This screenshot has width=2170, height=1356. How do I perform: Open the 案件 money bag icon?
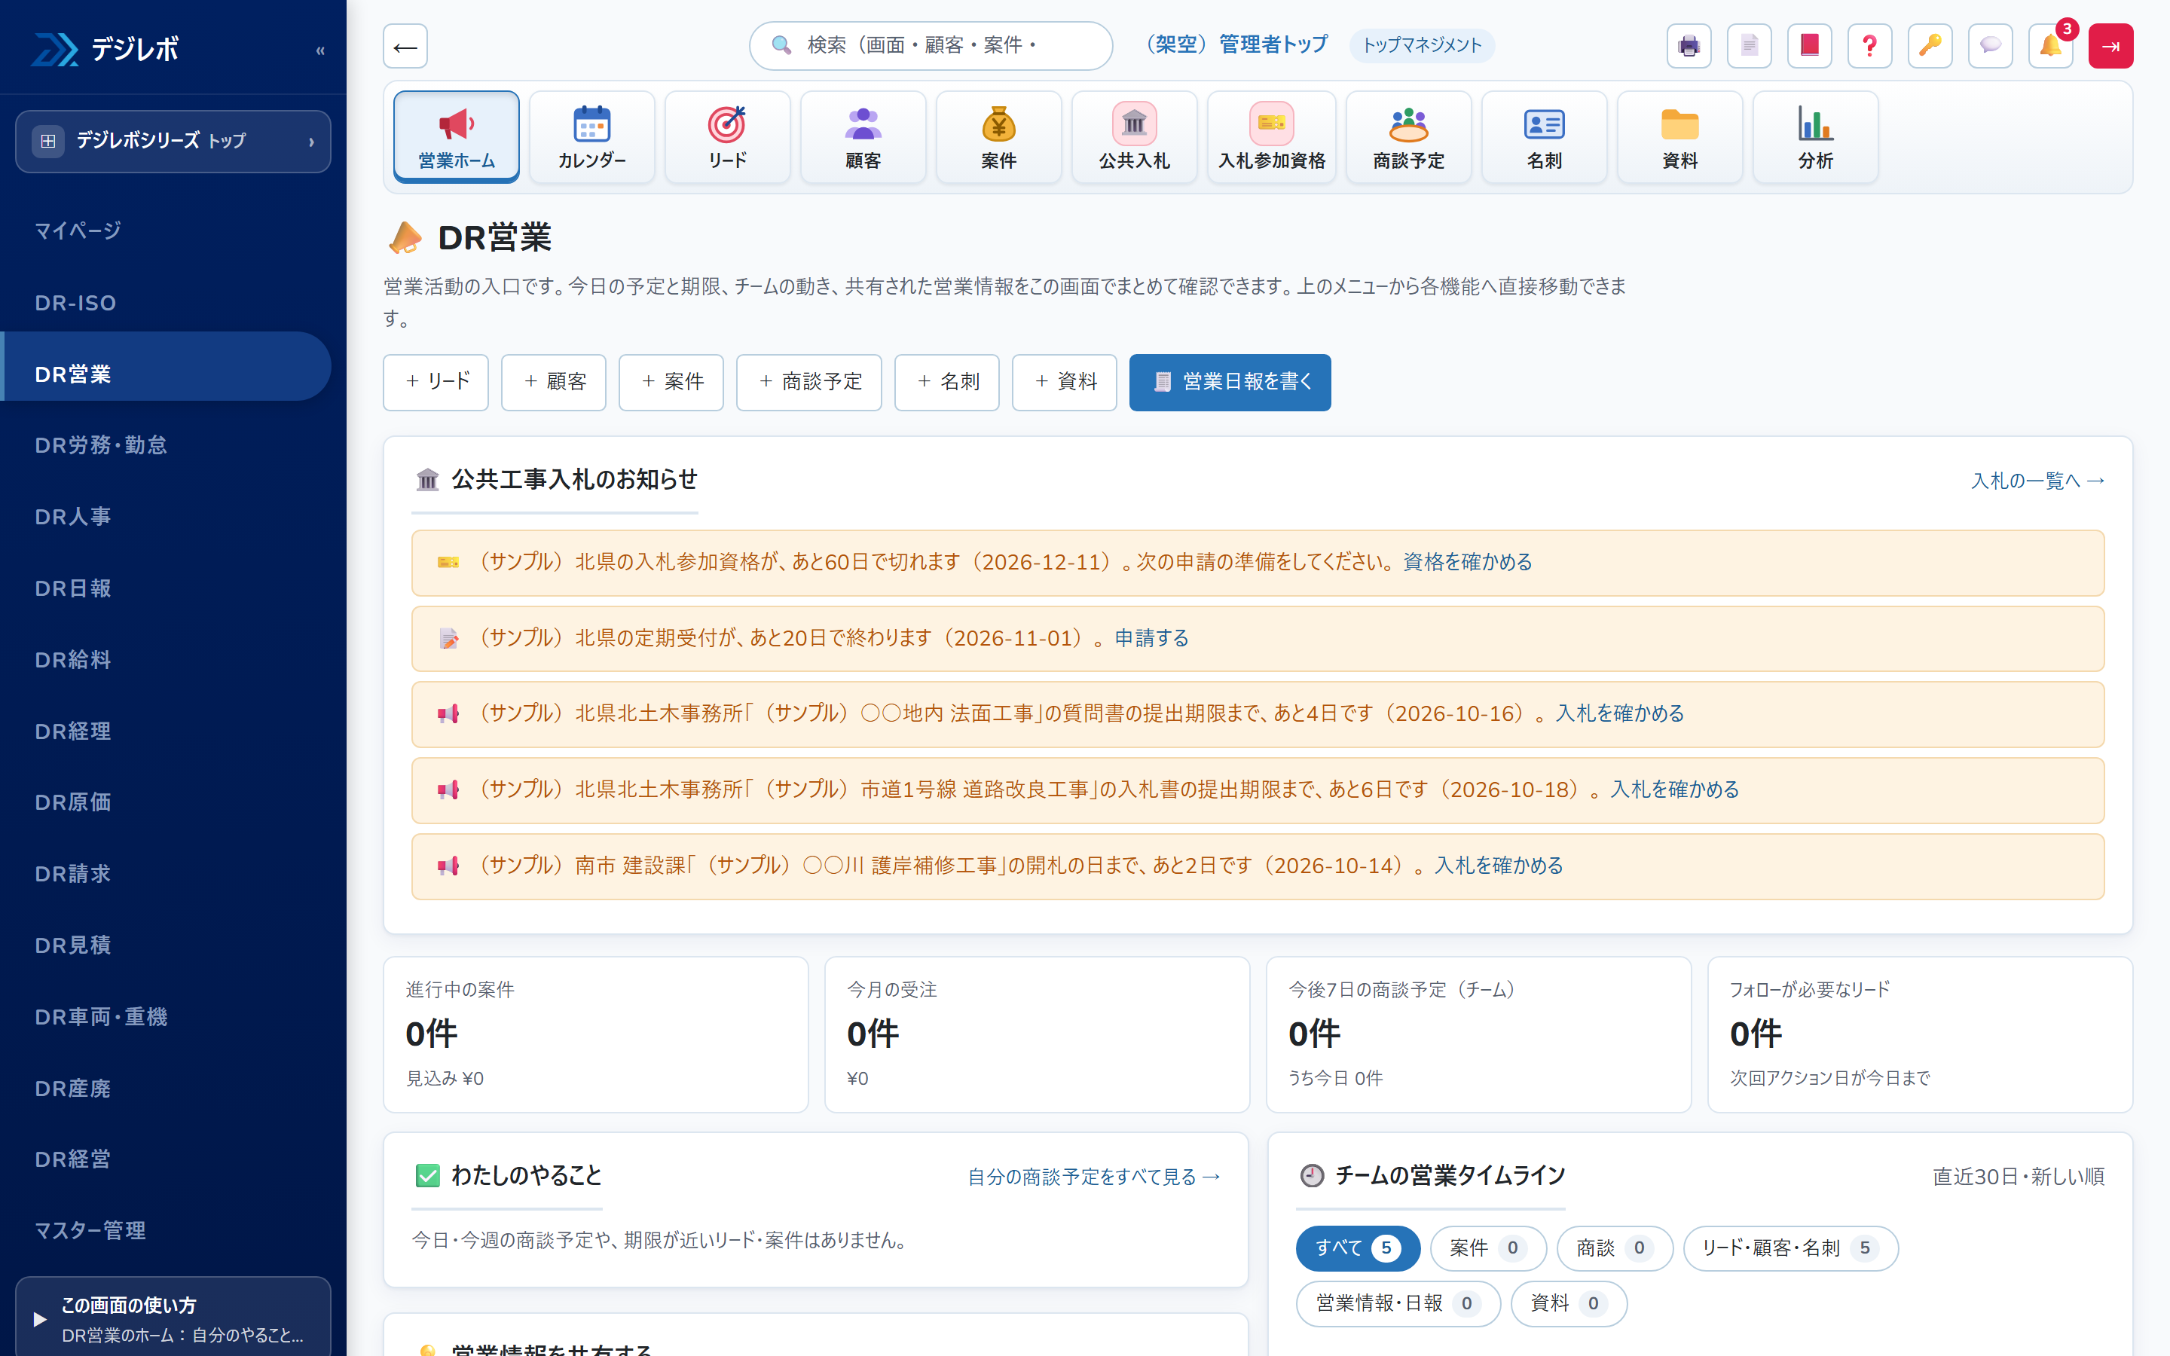coord(999,136)
